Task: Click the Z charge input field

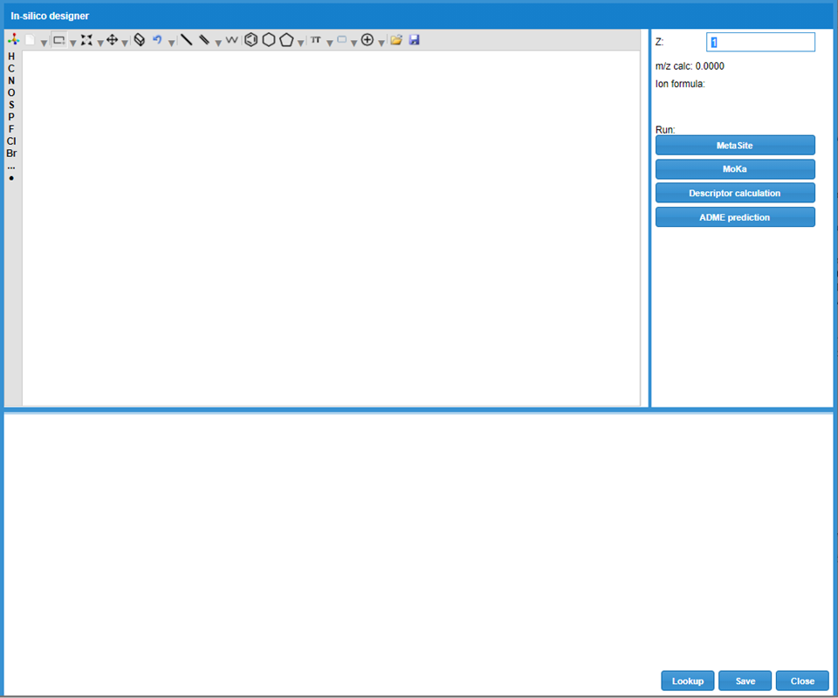Action: tap(759, 41)
